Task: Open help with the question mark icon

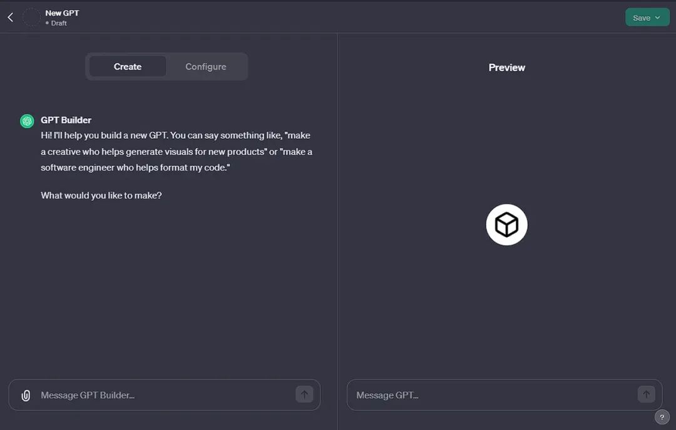Action: pyautogui.click(x=662, y=417)
